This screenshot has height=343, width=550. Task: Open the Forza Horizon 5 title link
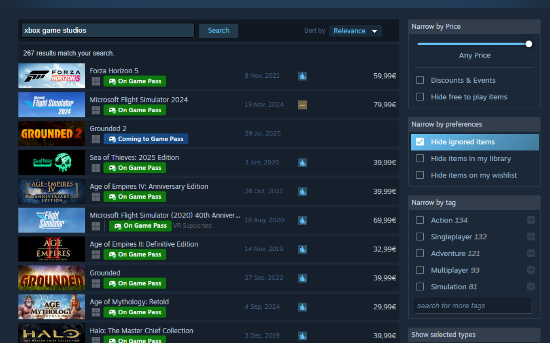114,71
